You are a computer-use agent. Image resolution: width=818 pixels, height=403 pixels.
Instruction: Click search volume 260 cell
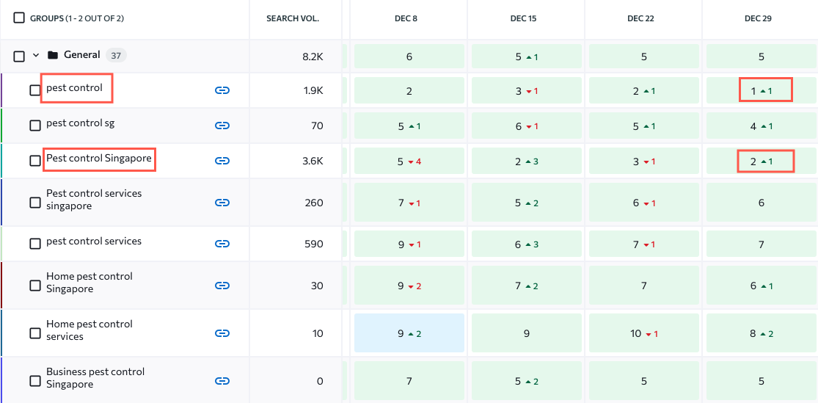tap(314, 203)
